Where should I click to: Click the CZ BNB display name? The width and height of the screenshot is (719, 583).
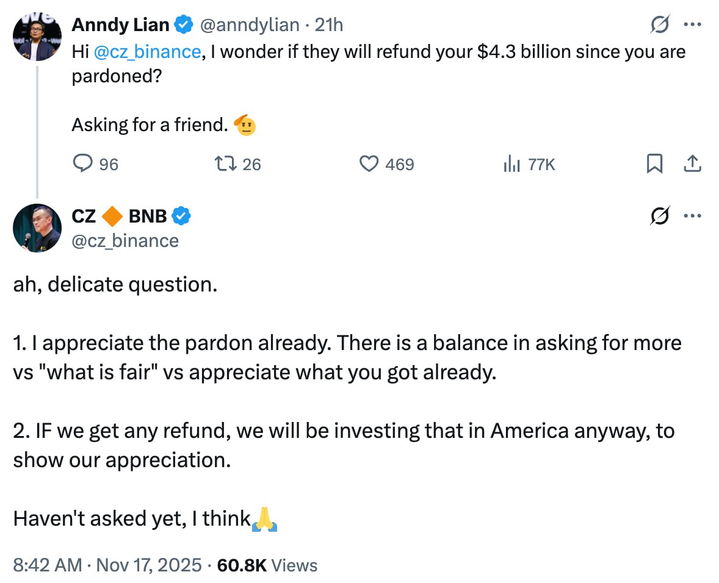click(120, 215)
